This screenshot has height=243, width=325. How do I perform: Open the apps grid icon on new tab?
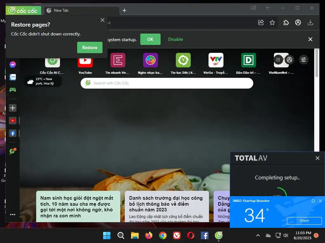point(278,60)
